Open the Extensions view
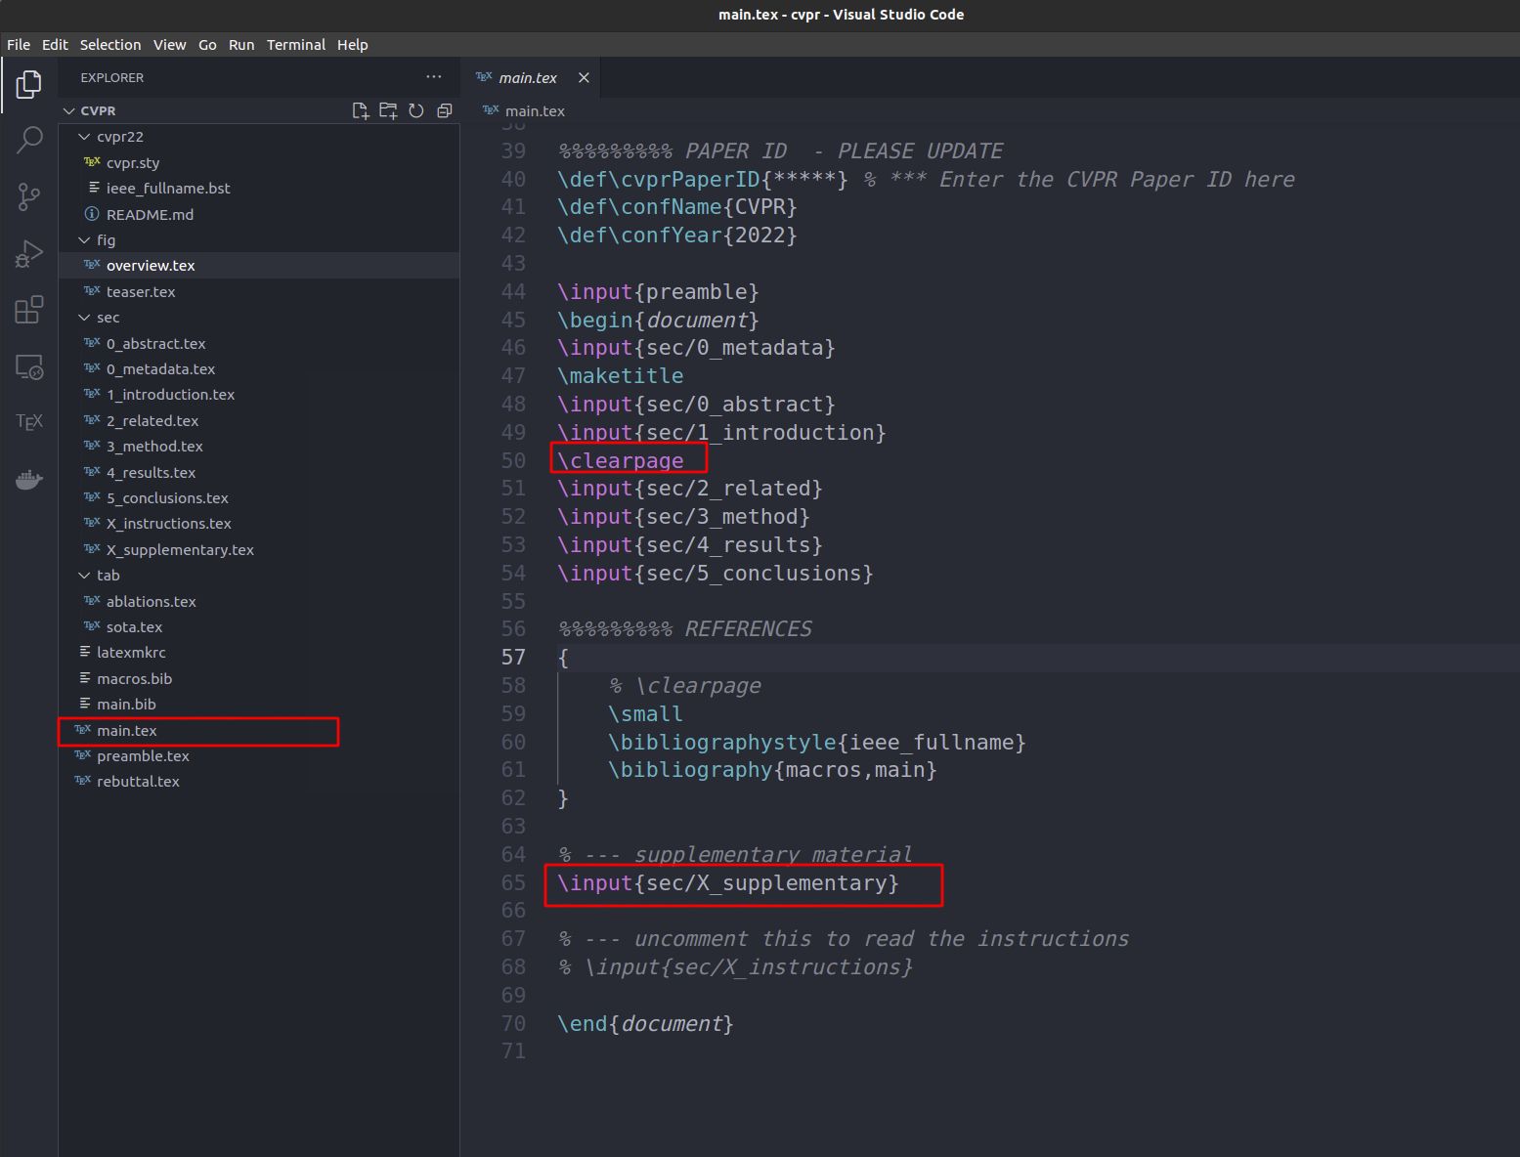Image resolution: width=1520 pixels, height=1157 pixels. (x=29, y=310)
